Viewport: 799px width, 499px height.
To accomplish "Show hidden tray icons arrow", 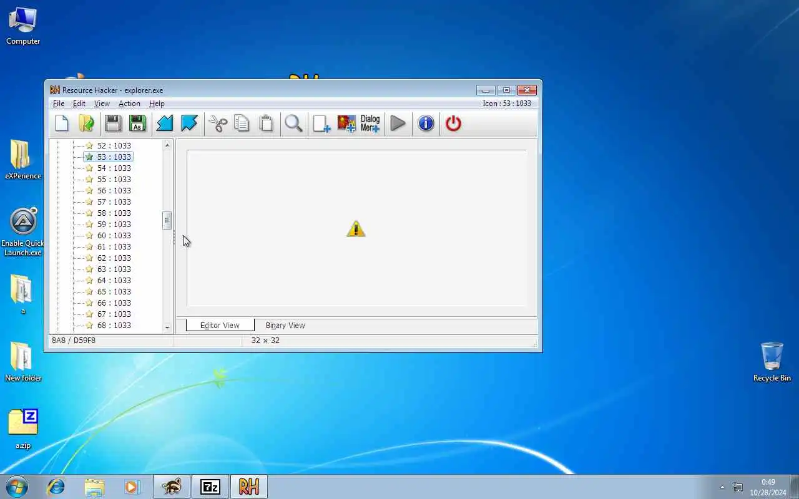I will [x=722, y=487].
